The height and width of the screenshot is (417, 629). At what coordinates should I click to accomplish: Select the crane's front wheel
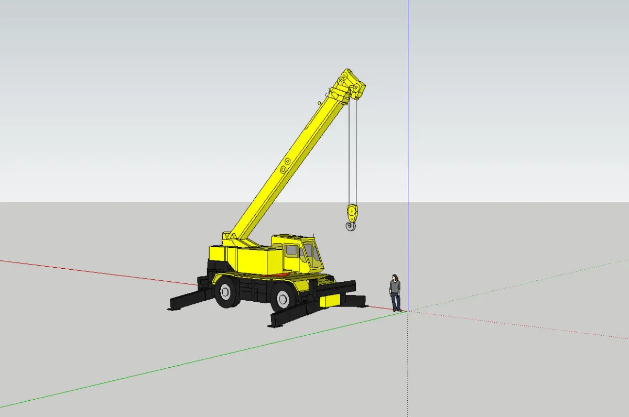(x=284, y=299)
